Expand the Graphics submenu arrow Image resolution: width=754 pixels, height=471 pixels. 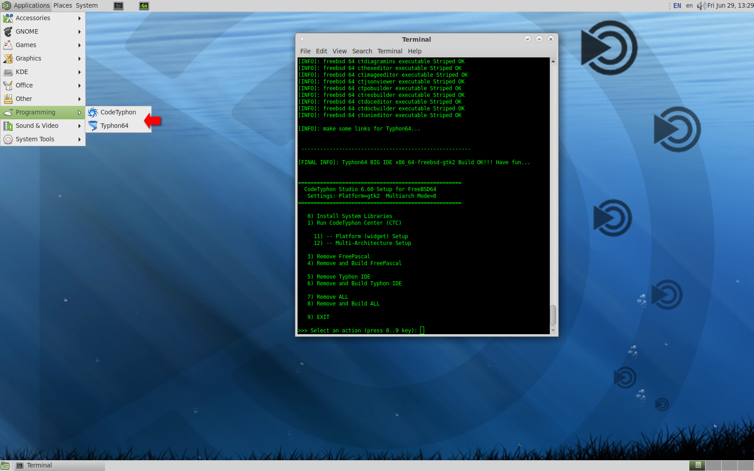[x=79, y=58]
